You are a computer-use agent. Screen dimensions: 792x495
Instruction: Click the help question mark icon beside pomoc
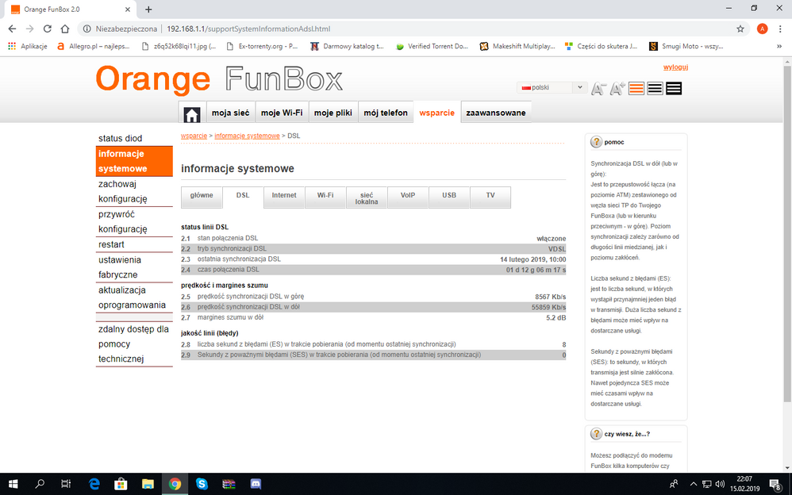coord(596,142)
